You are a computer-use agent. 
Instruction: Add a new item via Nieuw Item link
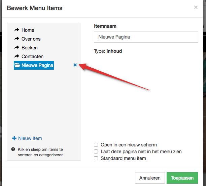(30, 138)
